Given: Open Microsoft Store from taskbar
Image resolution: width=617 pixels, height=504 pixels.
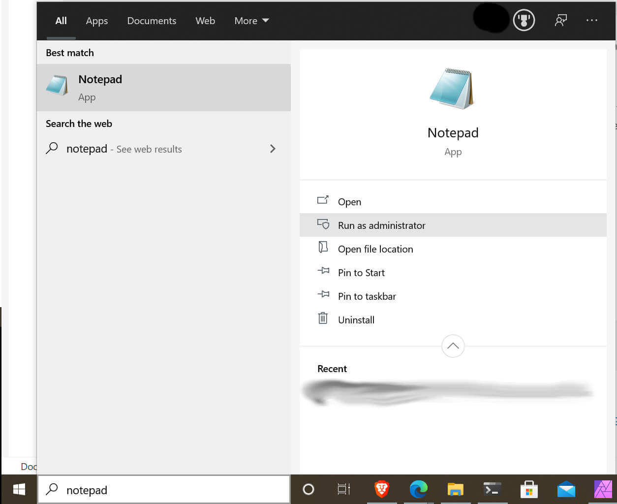Looking at the screenshot, I should (529, 489).
